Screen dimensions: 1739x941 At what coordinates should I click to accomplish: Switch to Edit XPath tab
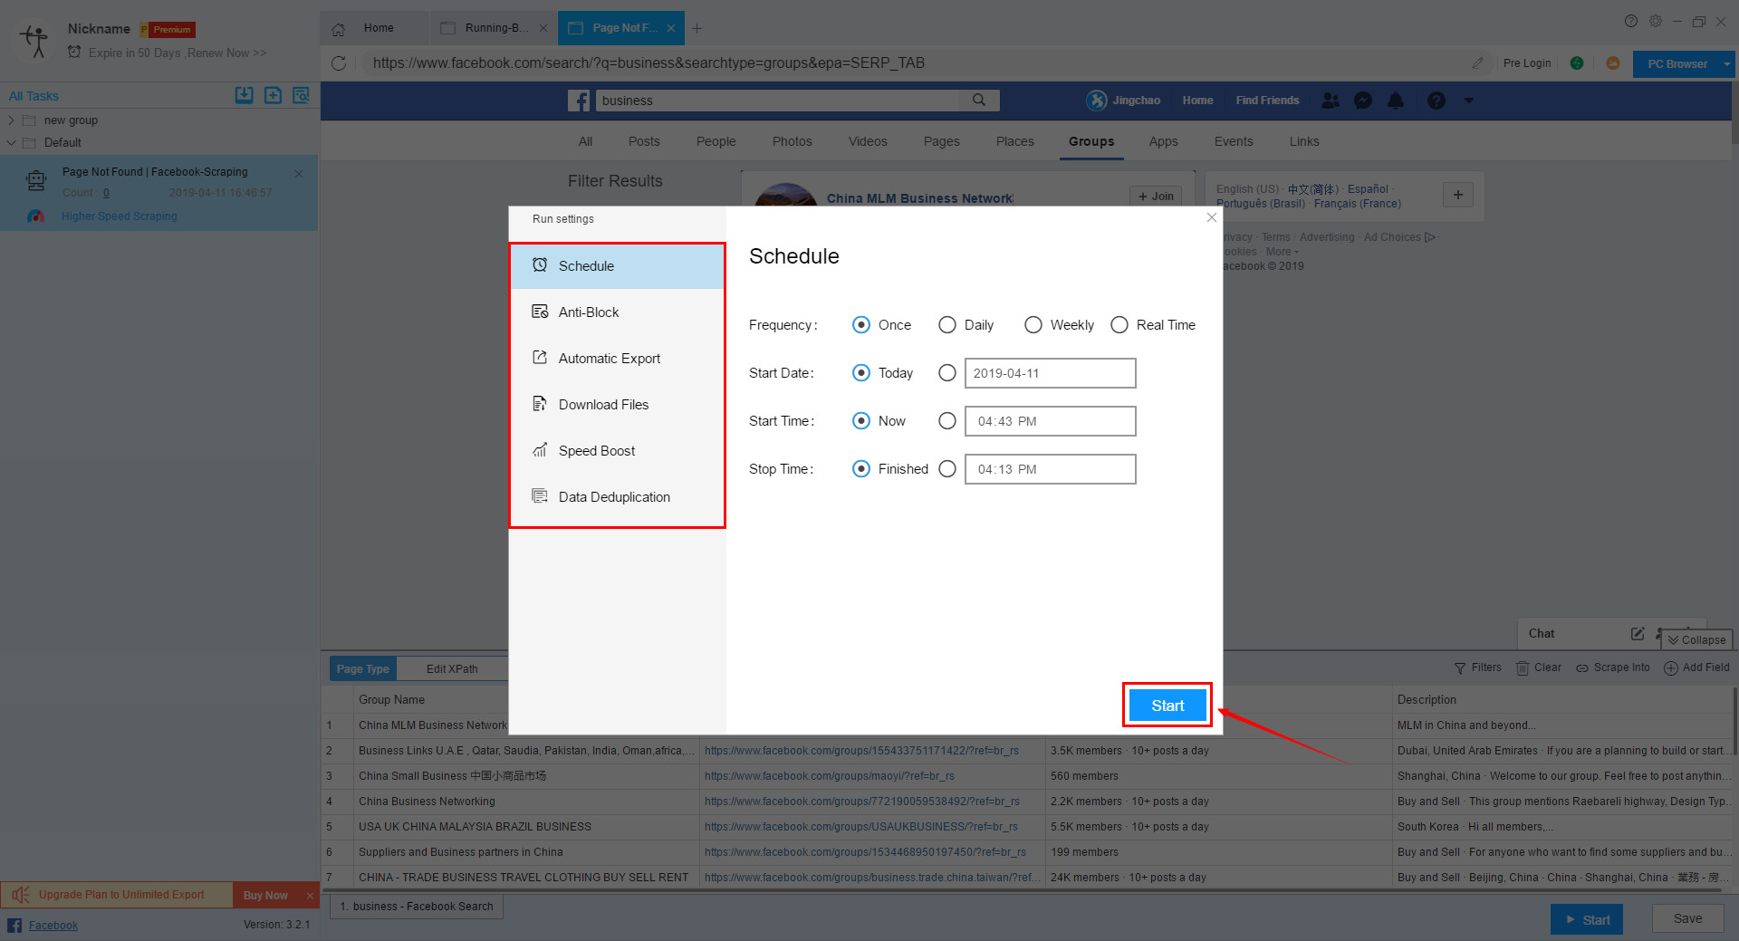tap(452, 669)
